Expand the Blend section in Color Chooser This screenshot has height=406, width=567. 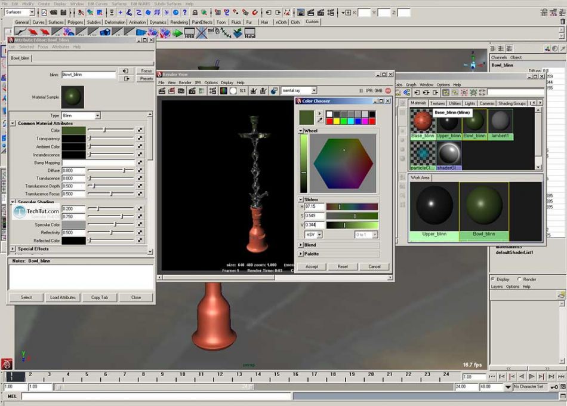click(x=300, y=245)
